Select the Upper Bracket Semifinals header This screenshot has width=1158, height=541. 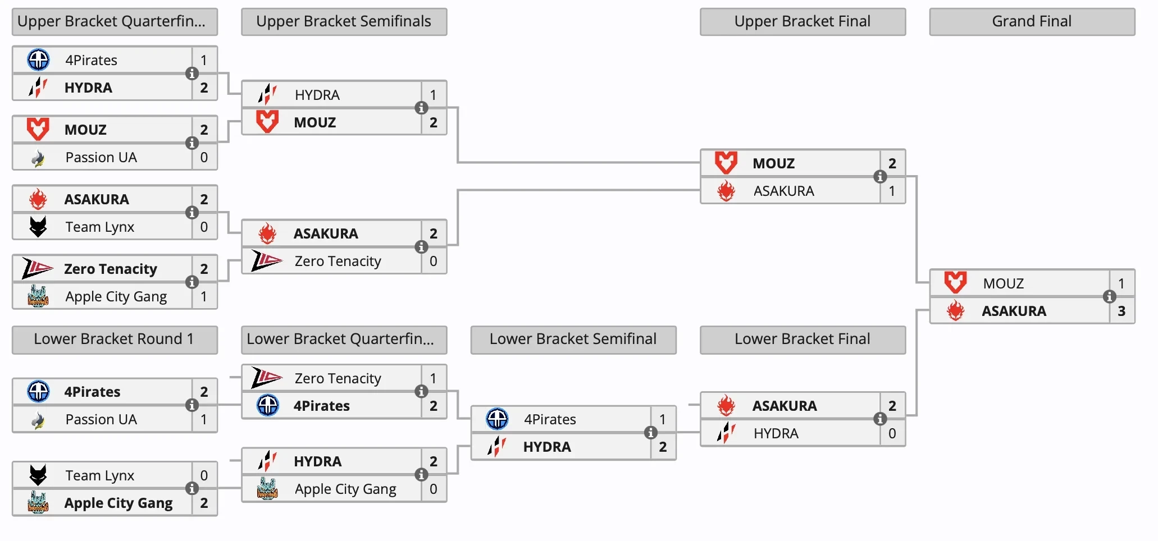pos(344,22)
